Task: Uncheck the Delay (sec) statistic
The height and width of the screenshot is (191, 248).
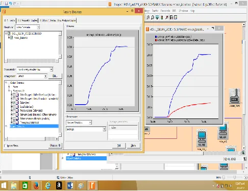Action: click(14, 103)
